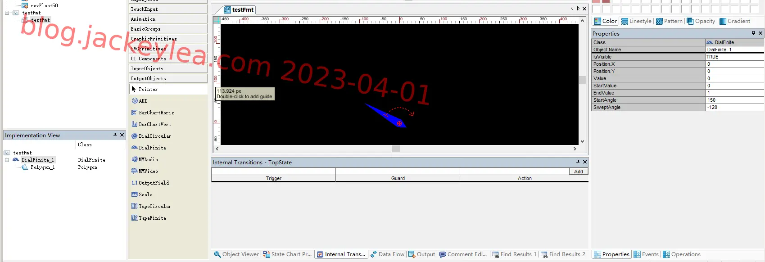This screenshot has height=262, width=765.
Task: Click the SweptAngle value -120
Action: [734, 107]
